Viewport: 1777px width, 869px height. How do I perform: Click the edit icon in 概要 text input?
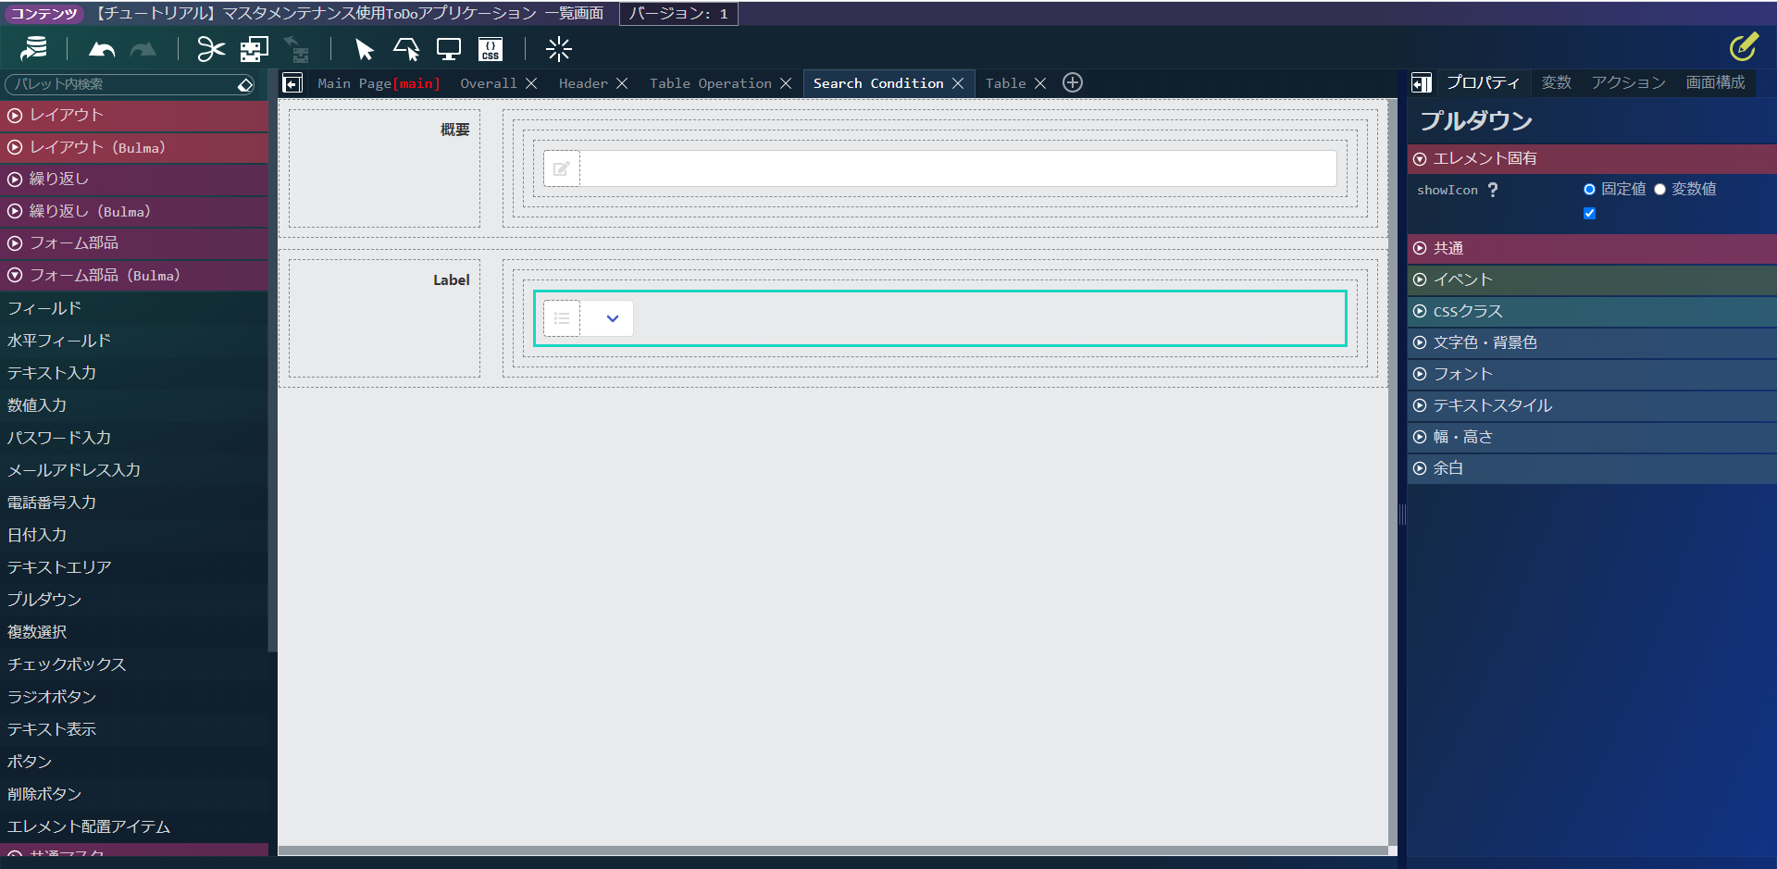coord(562,168)
